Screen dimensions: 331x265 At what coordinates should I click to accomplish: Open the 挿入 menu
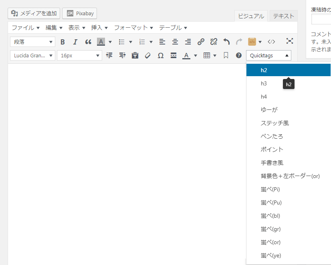pos(99,28)
